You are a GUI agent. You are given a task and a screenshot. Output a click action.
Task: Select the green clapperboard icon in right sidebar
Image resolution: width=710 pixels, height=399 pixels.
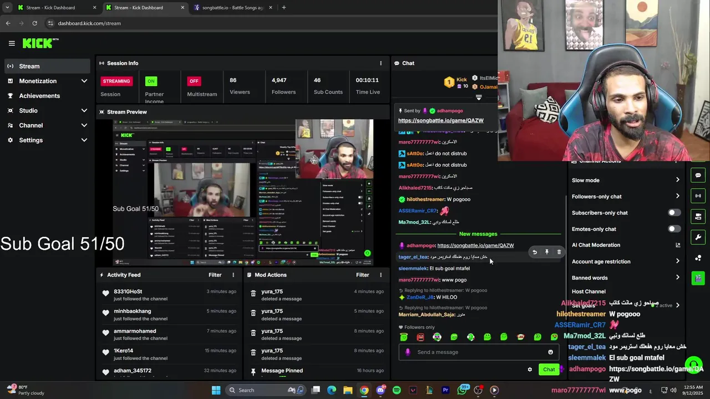point(698,278)
